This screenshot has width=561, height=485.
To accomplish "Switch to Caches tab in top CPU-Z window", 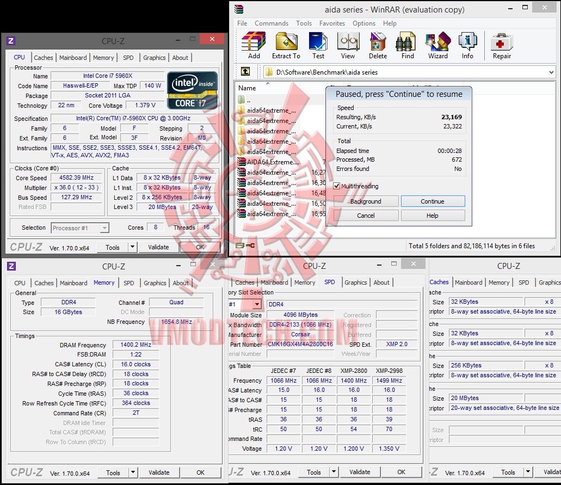I will [x=44, y=58].
